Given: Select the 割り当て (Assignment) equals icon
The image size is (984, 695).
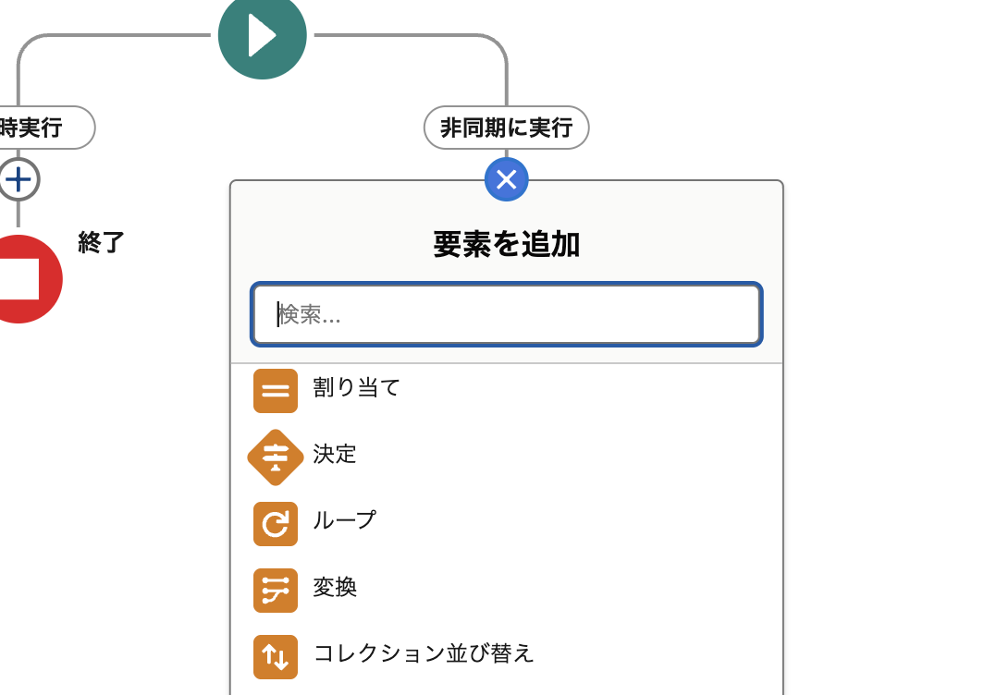Looking at the screenshot, I should 275,390.
